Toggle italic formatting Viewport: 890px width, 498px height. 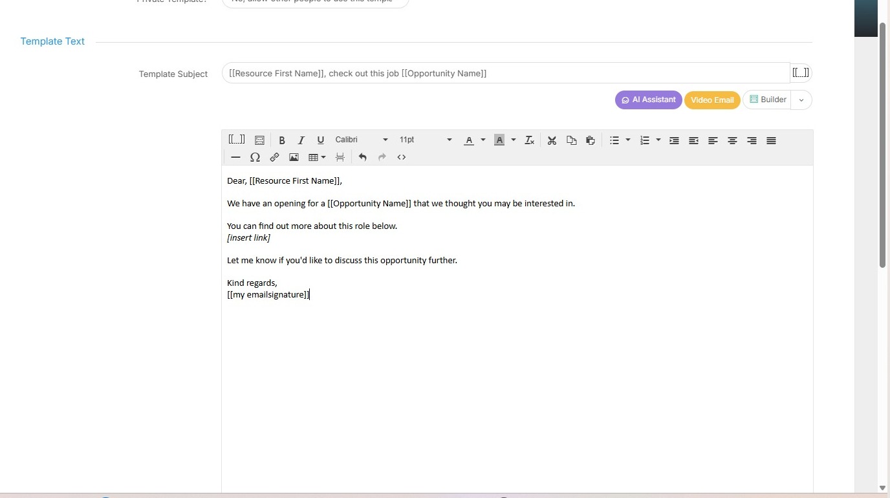[x=301, y=140]
